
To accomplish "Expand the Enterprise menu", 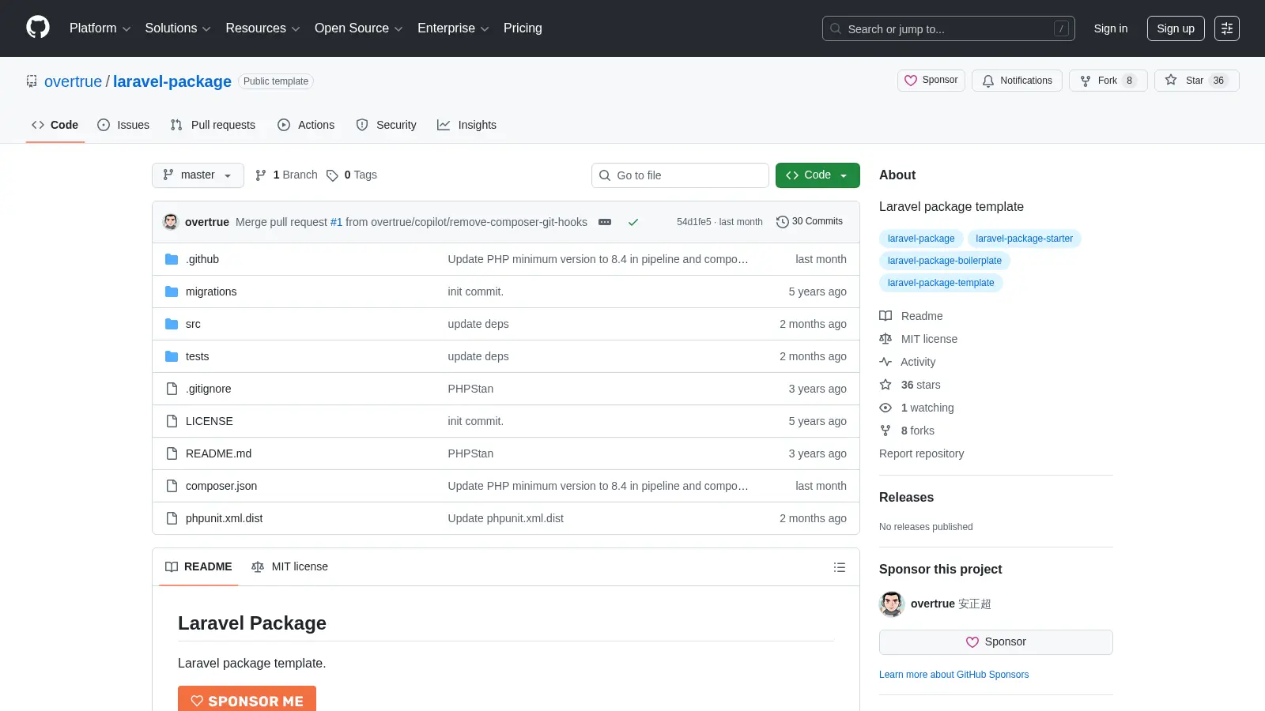I will coord(453,28).
